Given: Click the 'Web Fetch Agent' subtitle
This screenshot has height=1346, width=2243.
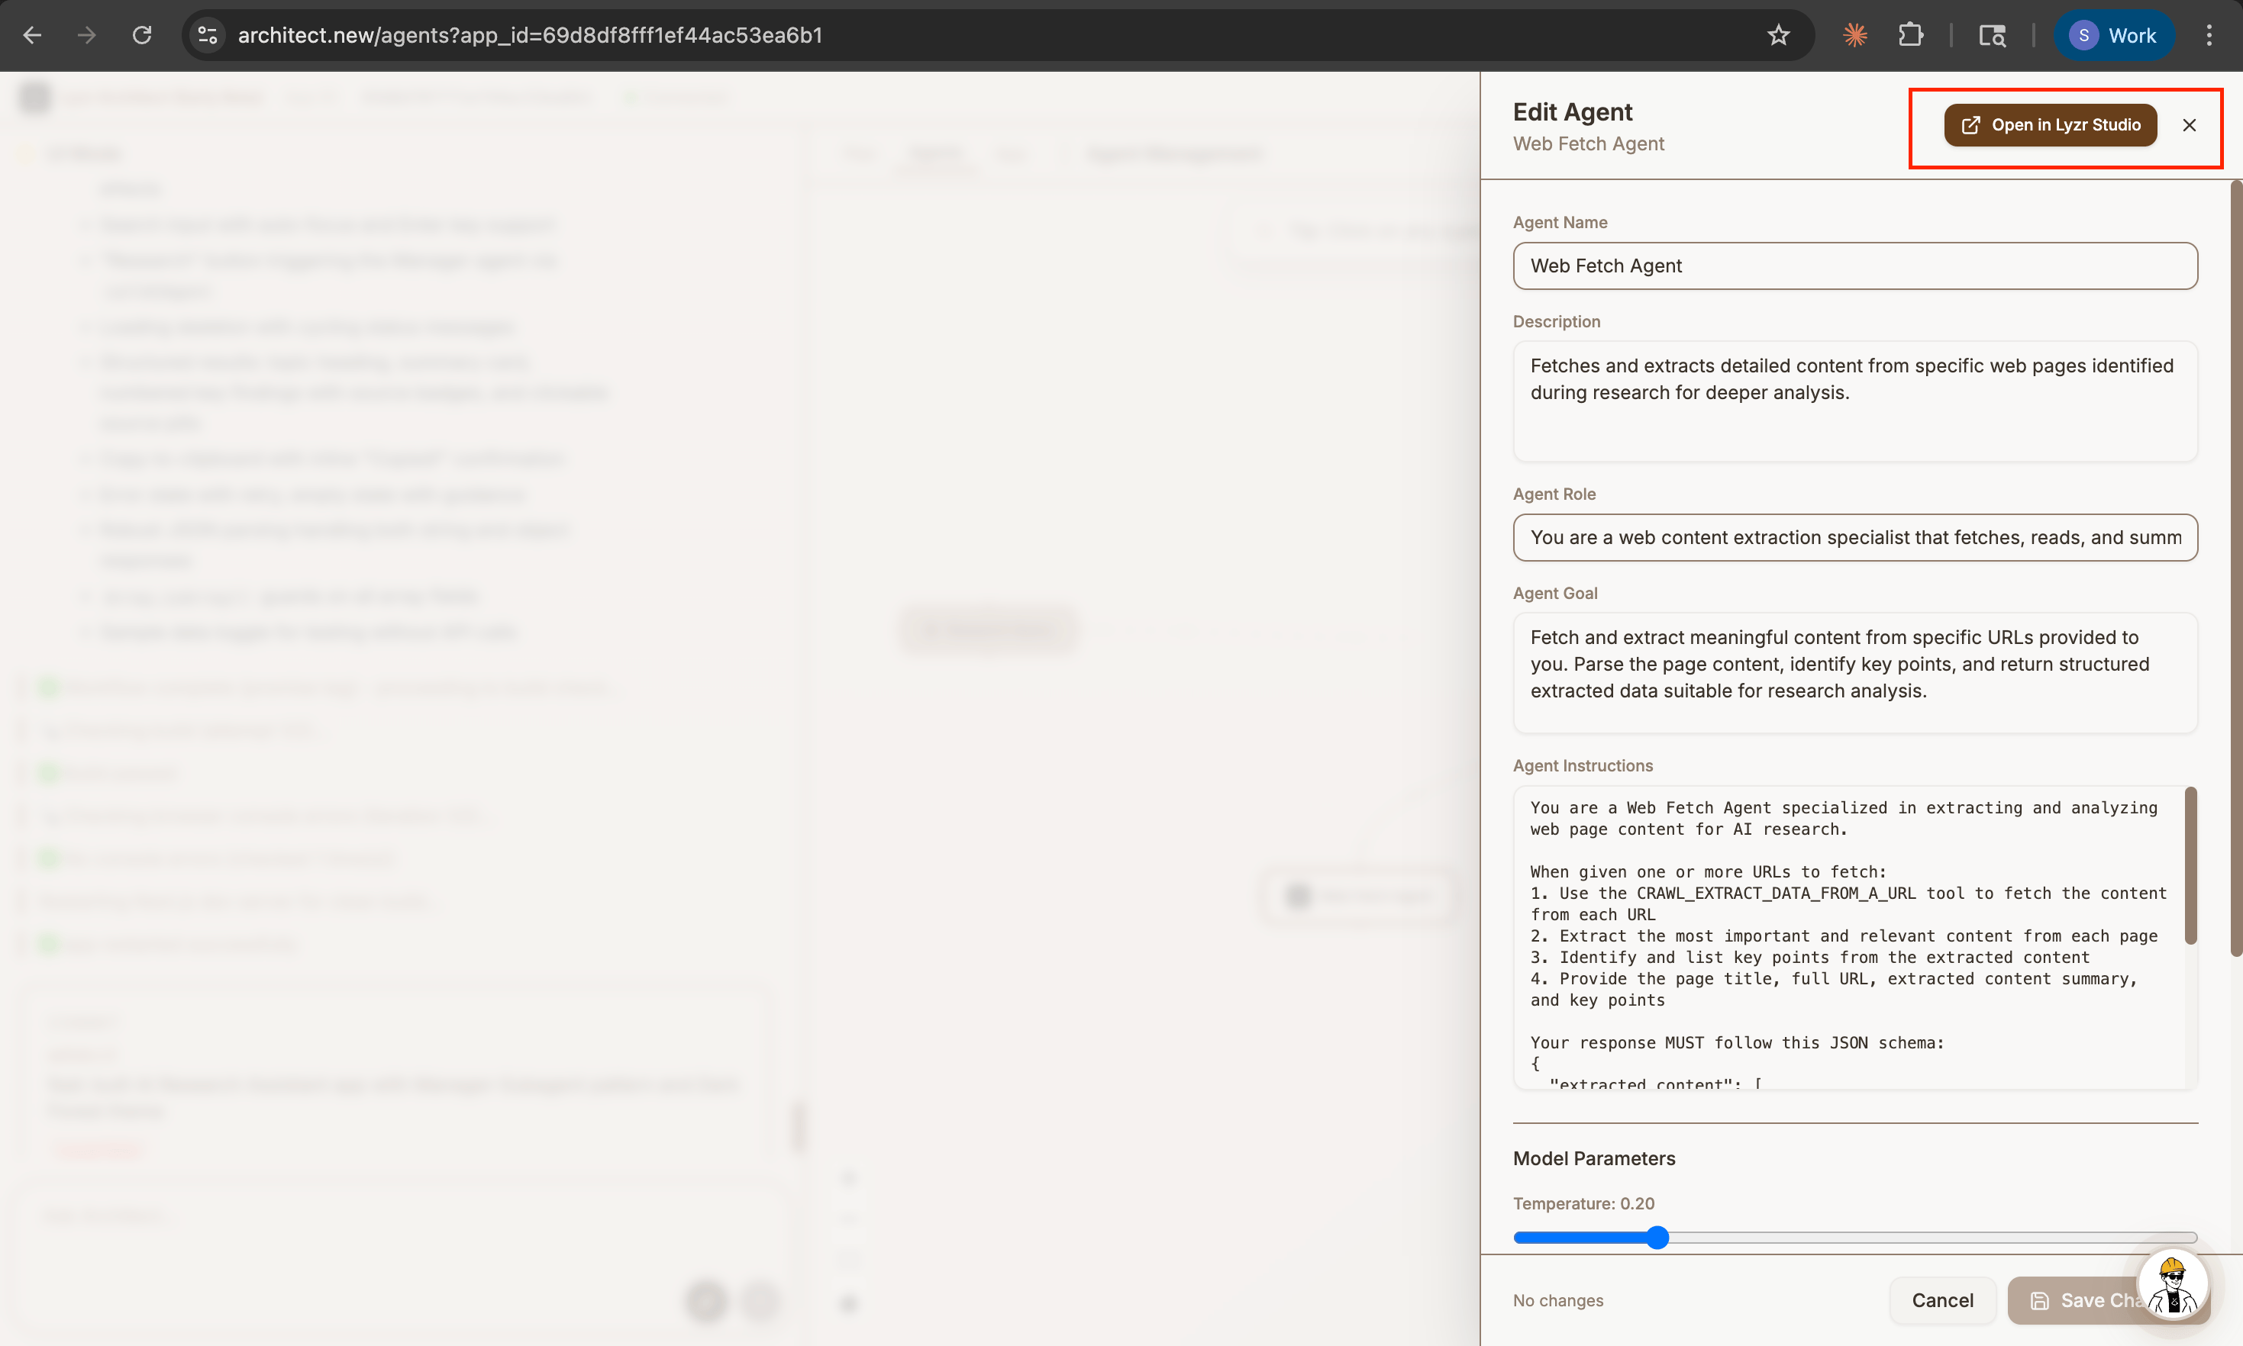Looking at the screenshot, I should pos(1588,143).
